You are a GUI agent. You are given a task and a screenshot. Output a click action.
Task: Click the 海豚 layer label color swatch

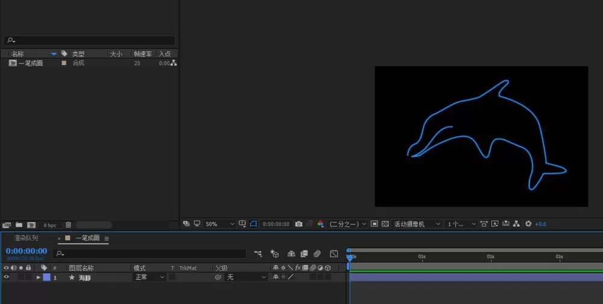point(46,277)
